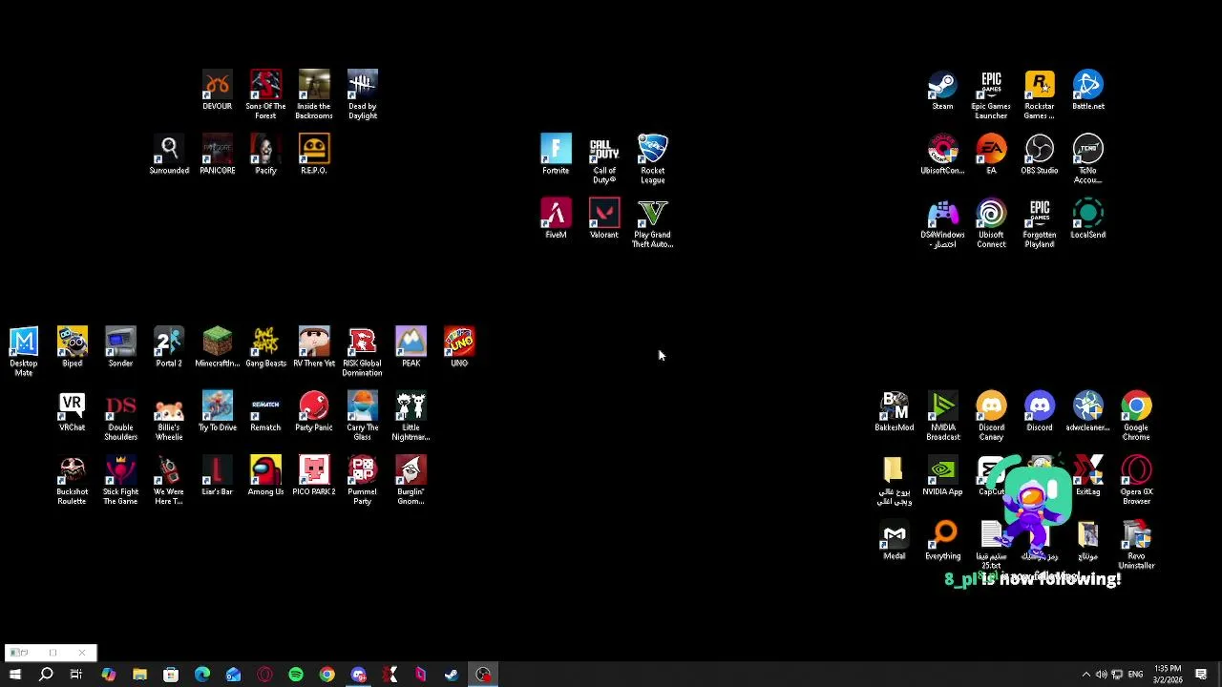Open Revo Uninstaller shortcut
The width and height of the screenshot is (1222, 687).
1136,545
